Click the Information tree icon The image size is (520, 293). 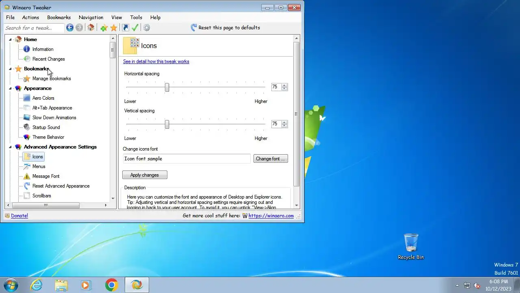point(27,49)
